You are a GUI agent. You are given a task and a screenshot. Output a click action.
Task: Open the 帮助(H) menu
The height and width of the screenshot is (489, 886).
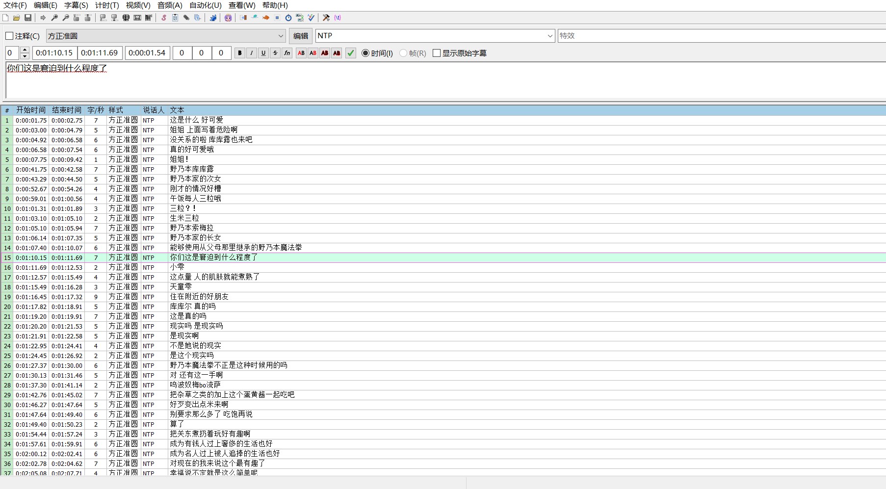pos(275,5)
